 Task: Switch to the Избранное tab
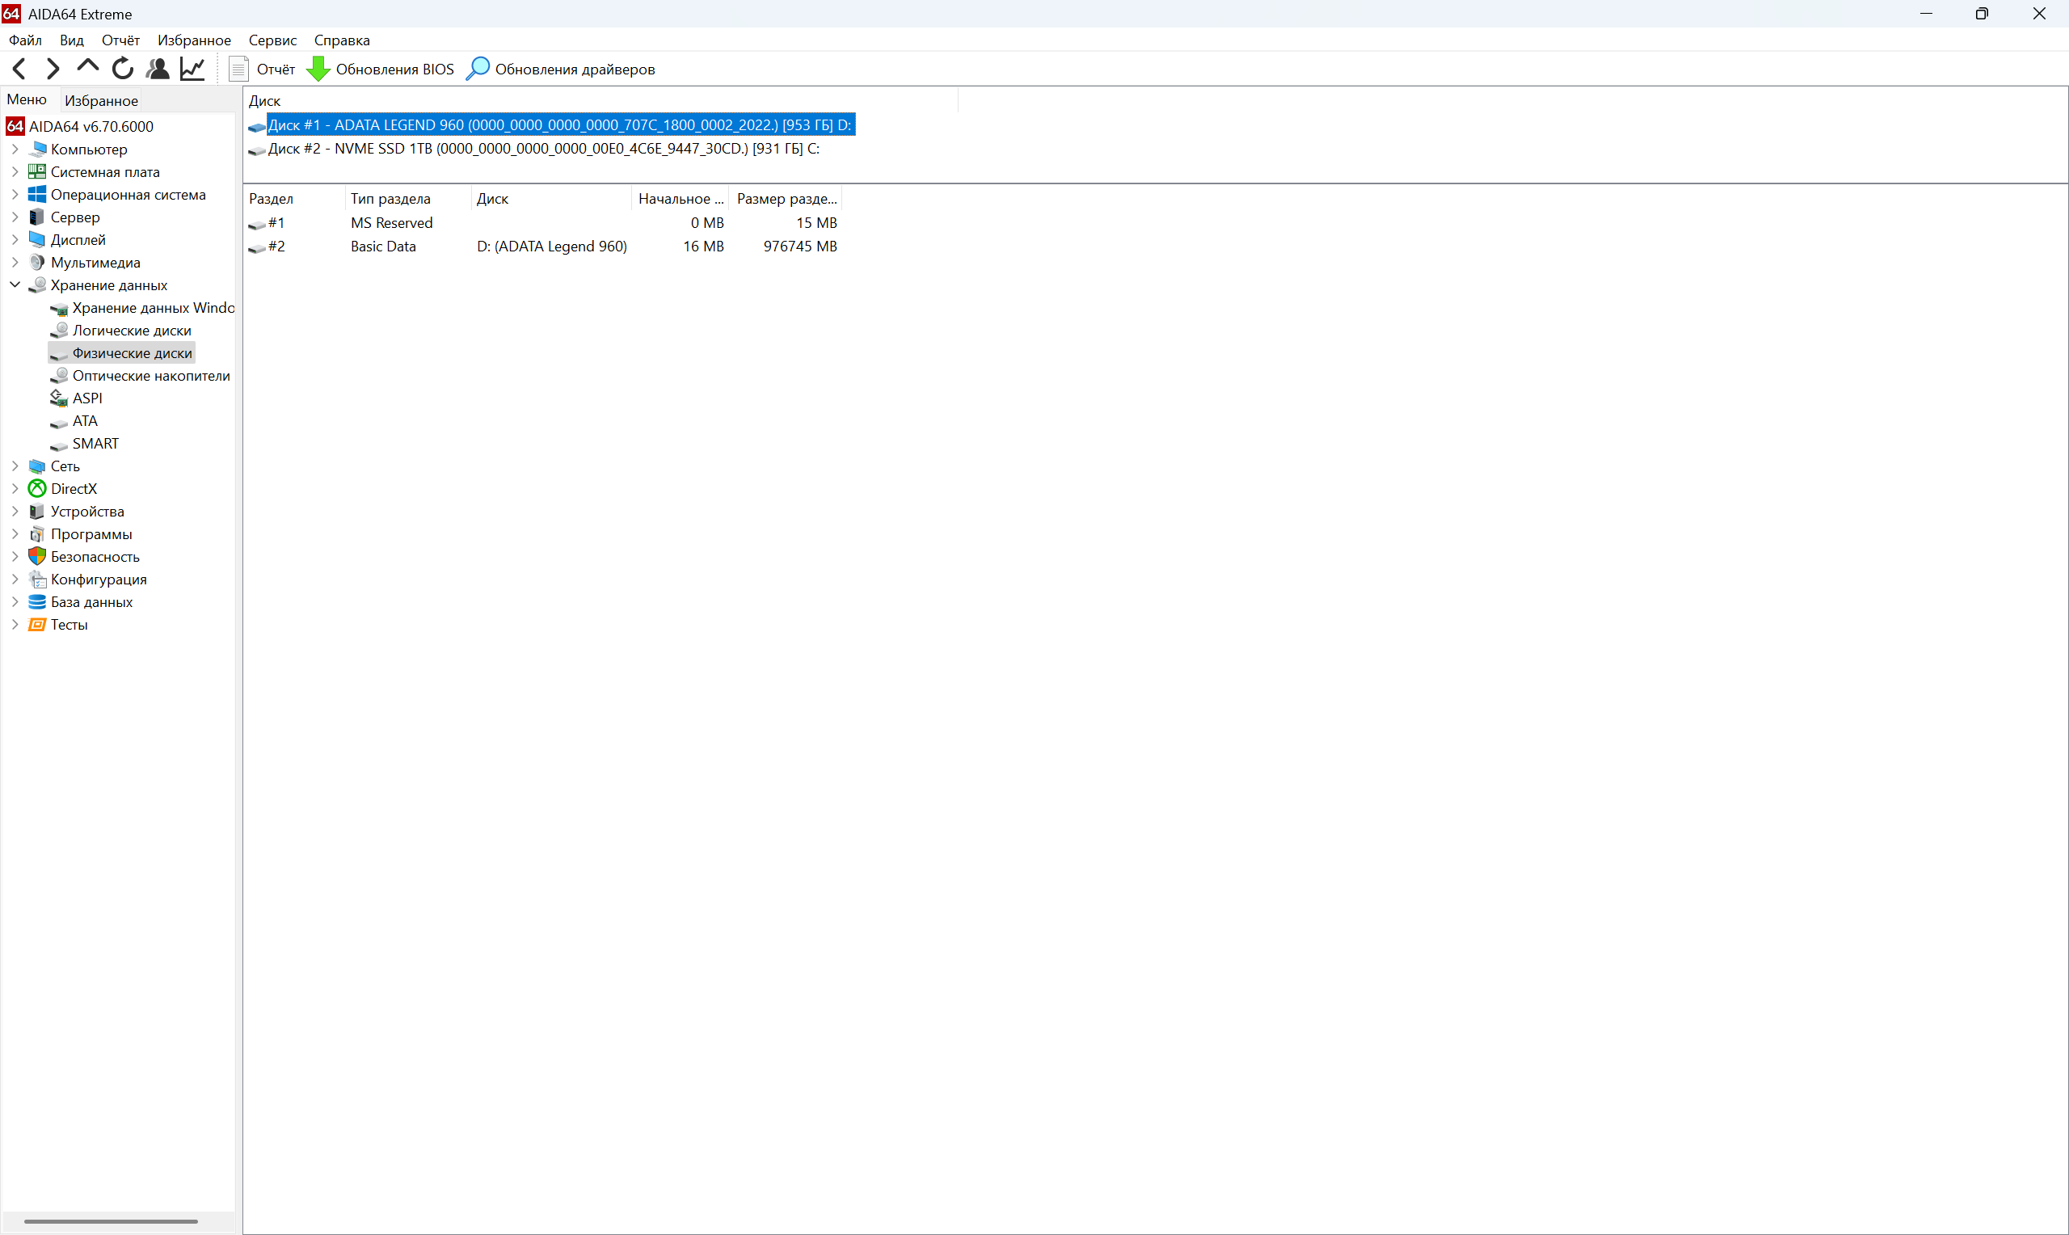[x=101, y=101]
